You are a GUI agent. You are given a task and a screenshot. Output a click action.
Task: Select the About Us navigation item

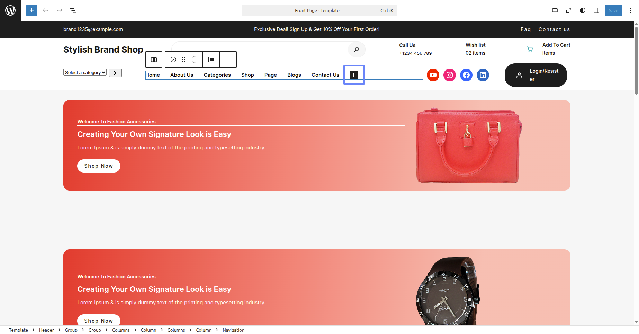pyautogui.click(x=182, y=75)
